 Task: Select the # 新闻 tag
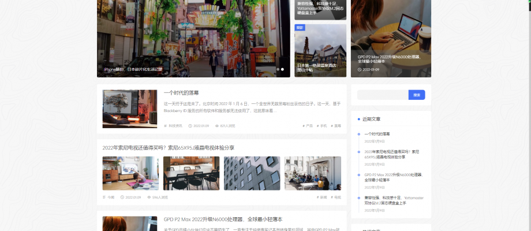(321, 197)
